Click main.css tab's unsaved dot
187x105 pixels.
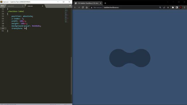coord(42,6)
